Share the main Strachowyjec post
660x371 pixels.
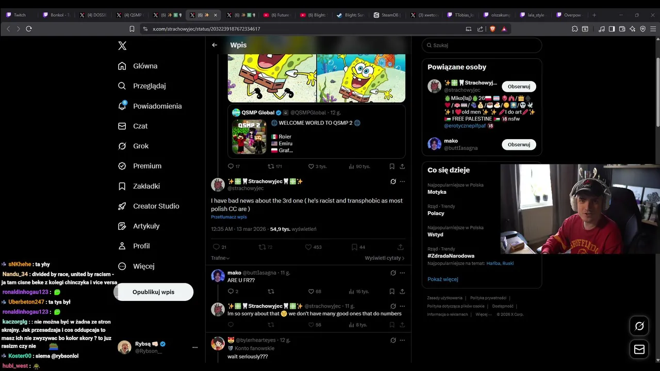pyautogui.click(x=400, y=247)
